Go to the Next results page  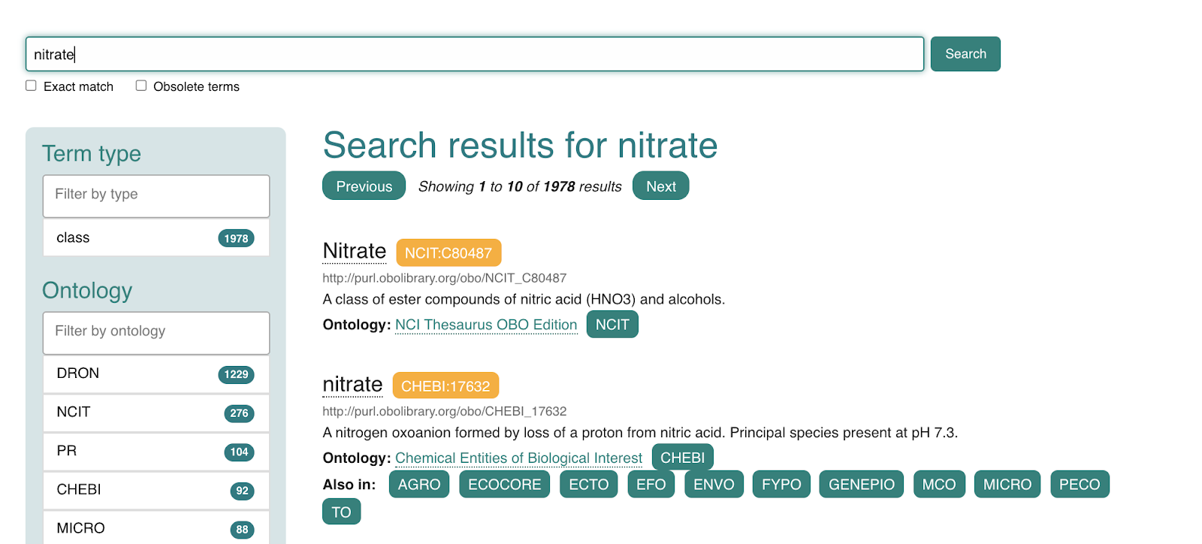[x=660, y=186]
